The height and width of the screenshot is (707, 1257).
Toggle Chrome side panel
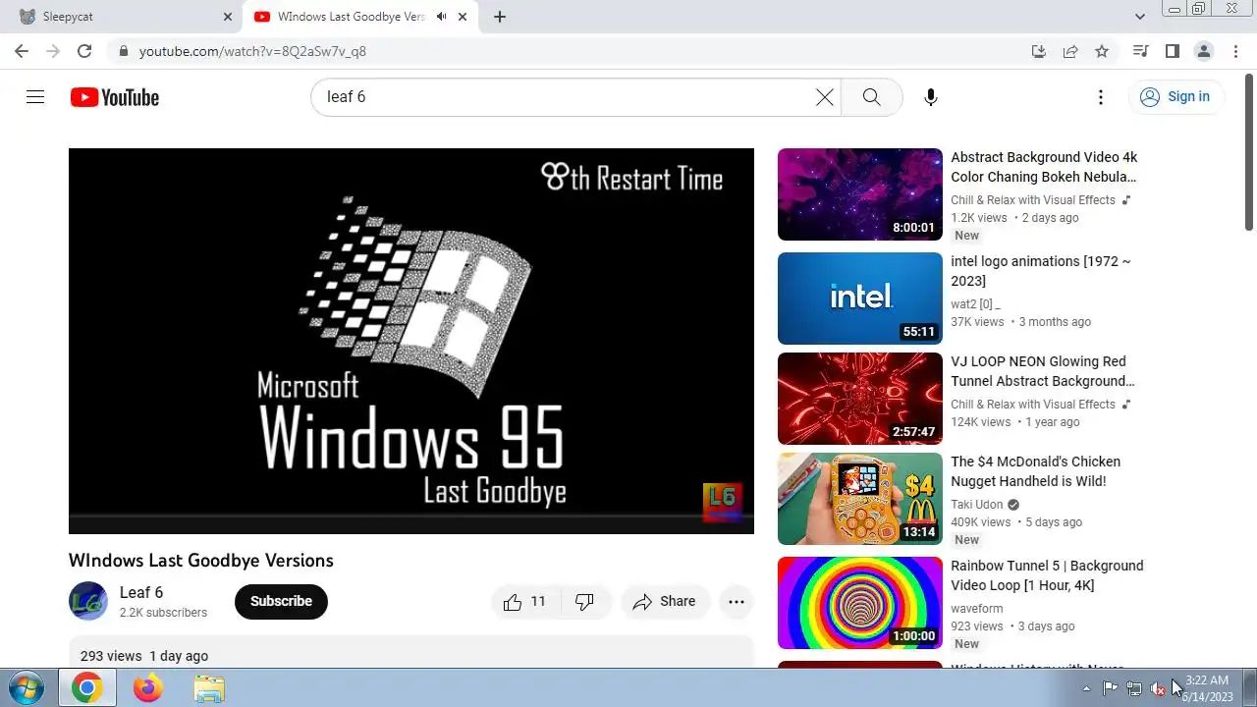tap(1172, 51)
